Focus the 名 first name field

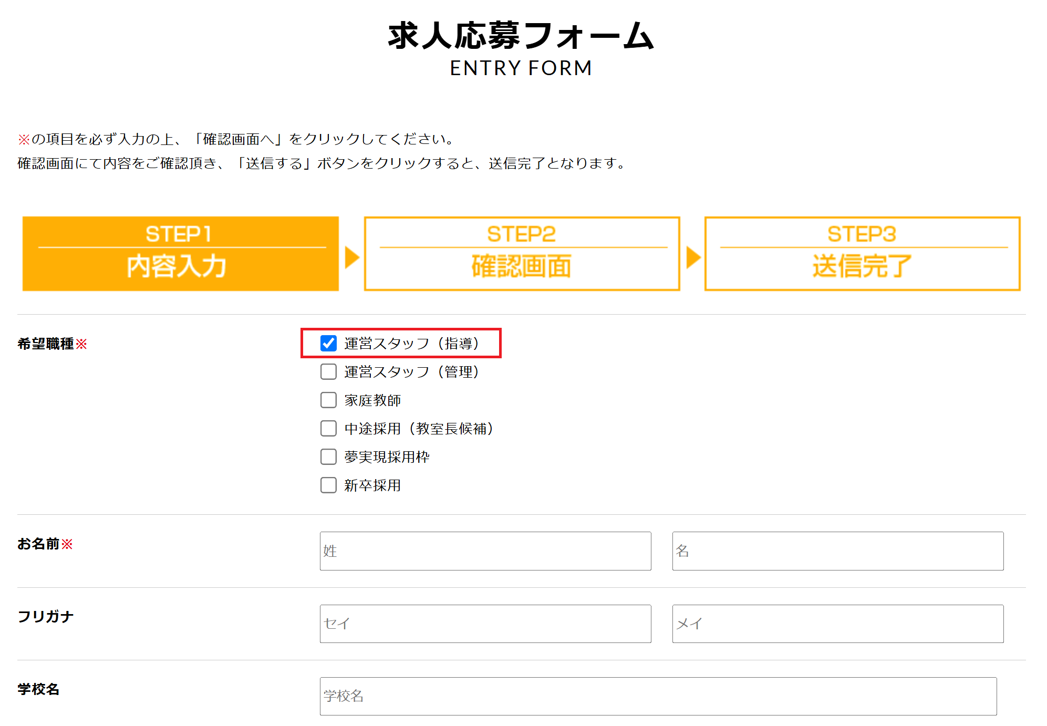click(x=837, y=551)
